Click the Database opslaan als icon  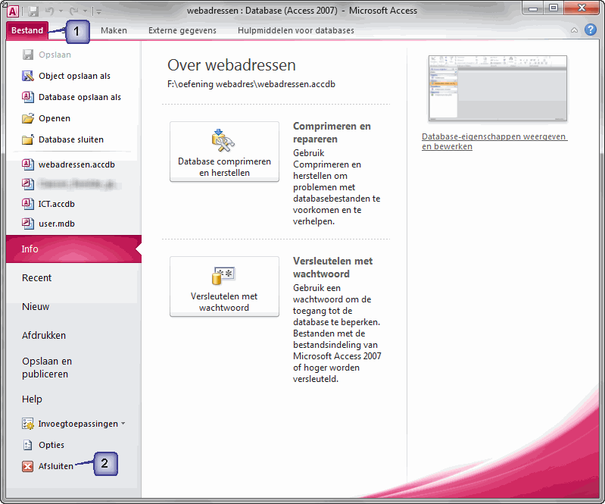[x=28, y=97]
